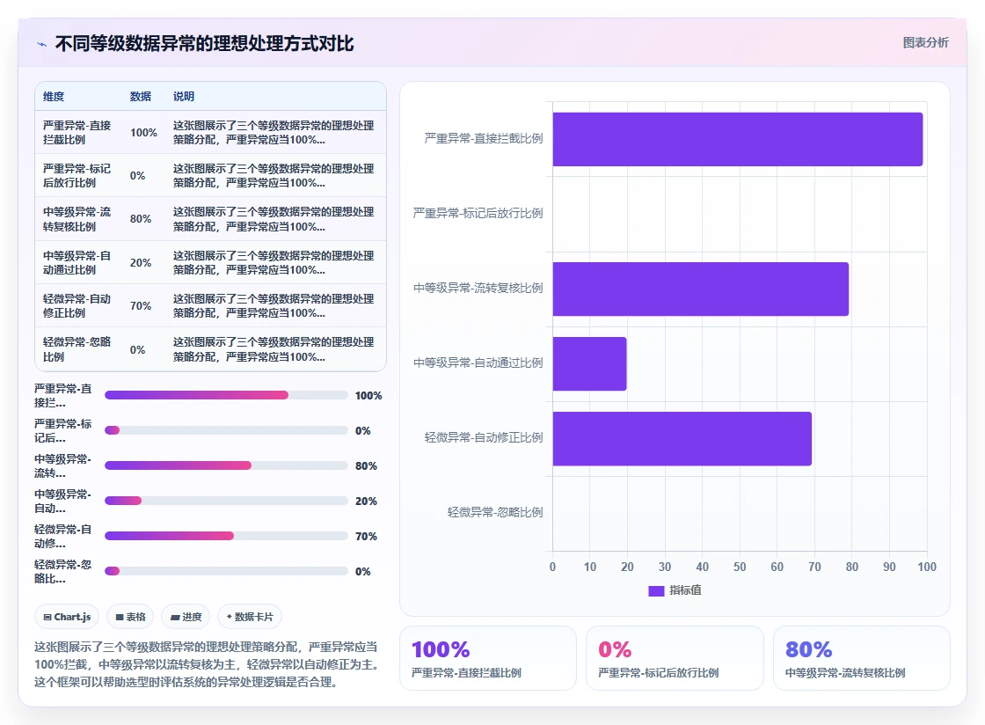Click the 100% value in the table
The image size is (985, 725).
(x=144, y=133)
